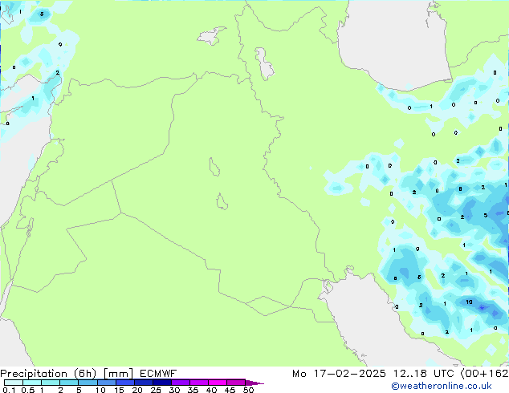The image size is (509, 393).
Task: Click the legend arrow tip above 50 mm
Action: tap(254, 383)
